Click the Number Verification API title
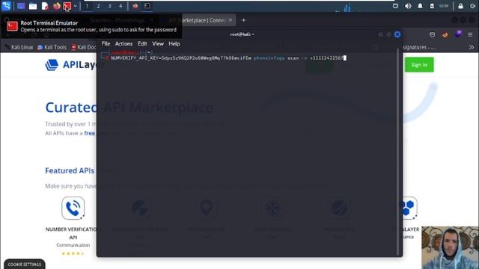 [72, 233]
